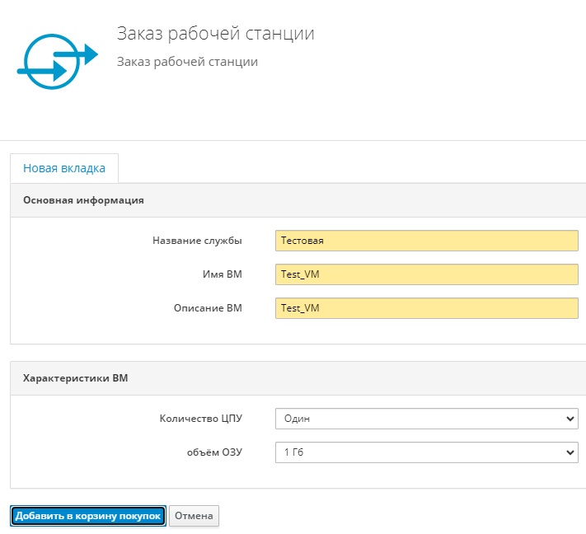
Task: Click the "объём ОЗУ" field label
Action: pos(213,452)
